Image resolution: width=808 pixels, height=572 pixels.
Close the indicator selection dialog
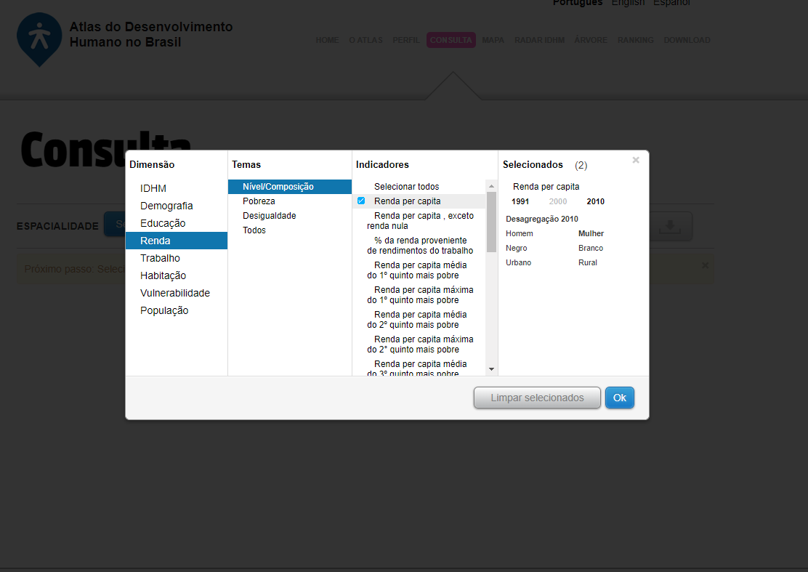636,161
